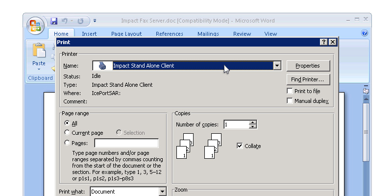Viewport: 392px width, 196px height.
Task: Open Microsoft Word Help icon
Action: pos(364,33)
